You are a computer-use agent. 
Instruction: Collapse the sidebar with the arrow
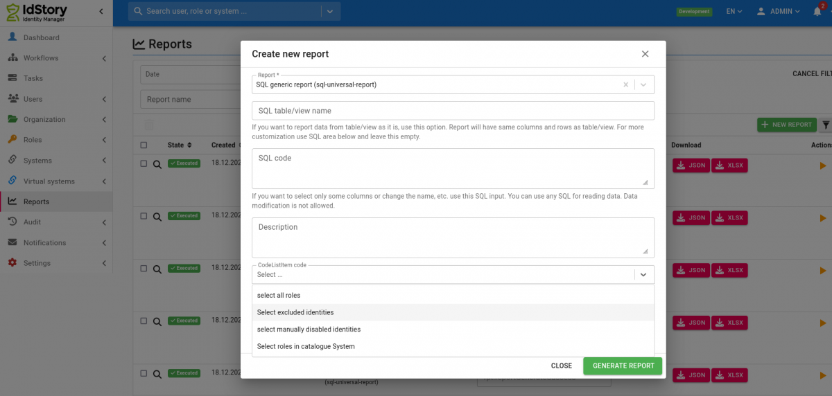click(101, 12)
